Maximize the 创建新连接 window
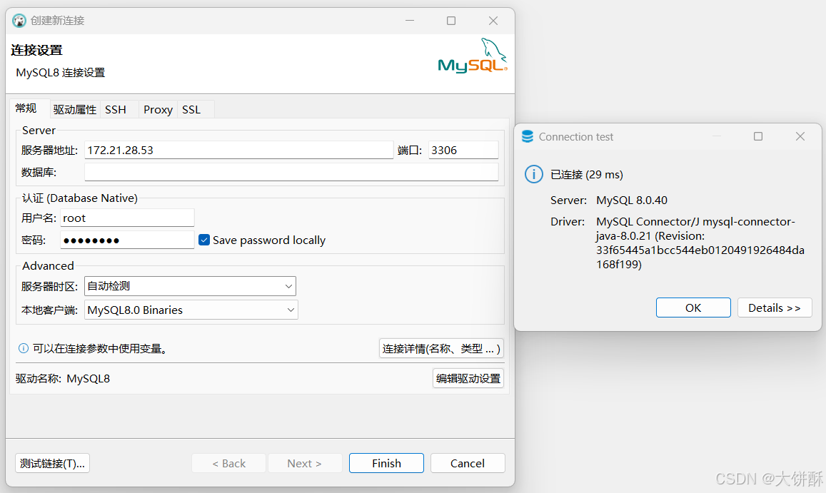 click(451, 21)
